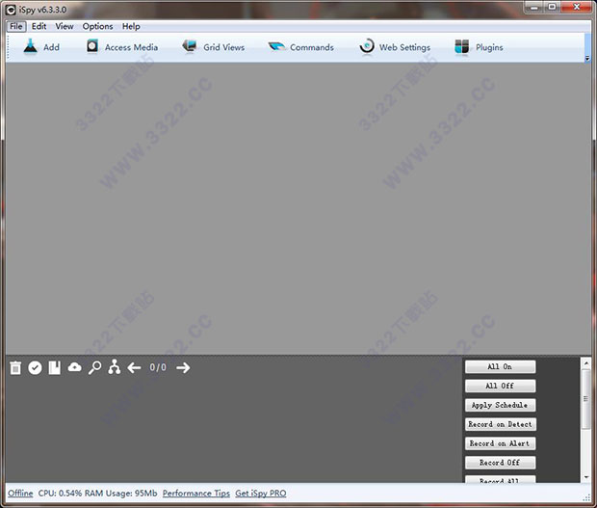Open the Grid Views toolbar icon
Viewport: 597px width, 508px height.
[x=190, y=47]
